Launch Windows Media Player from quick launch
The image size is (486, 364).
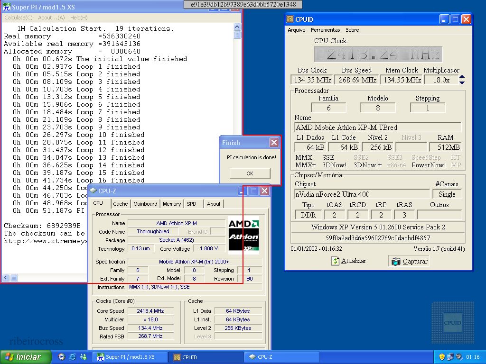point(62,357)
